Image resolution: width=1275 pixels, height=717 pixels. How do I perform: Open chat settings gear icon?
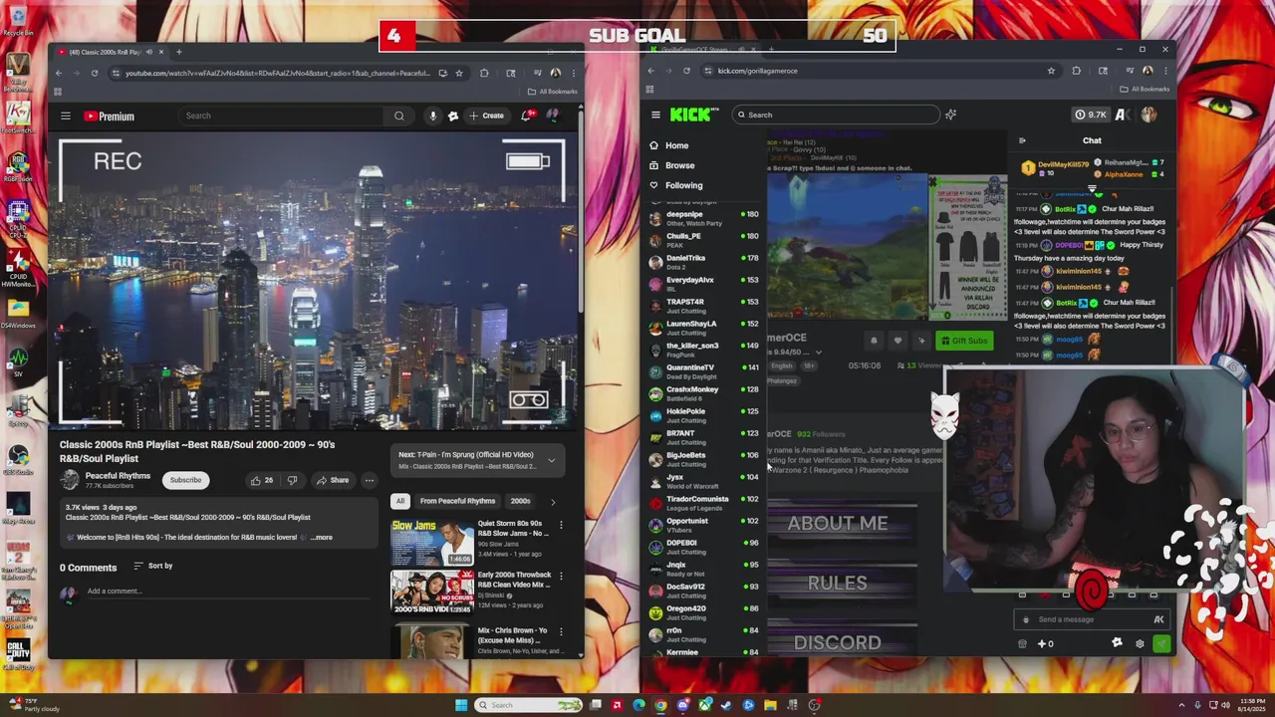(1140, 644)
